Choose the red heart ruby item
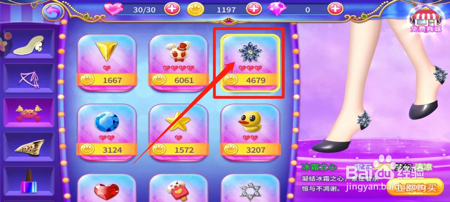450x202 pixels. (107, 188)
